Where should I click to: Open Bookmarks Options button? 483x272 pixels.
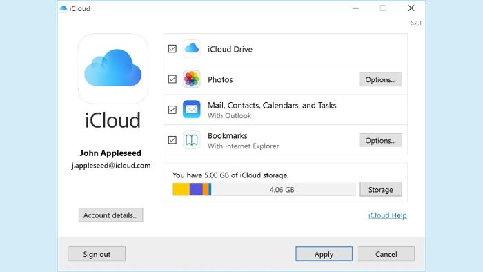(380, 140)
